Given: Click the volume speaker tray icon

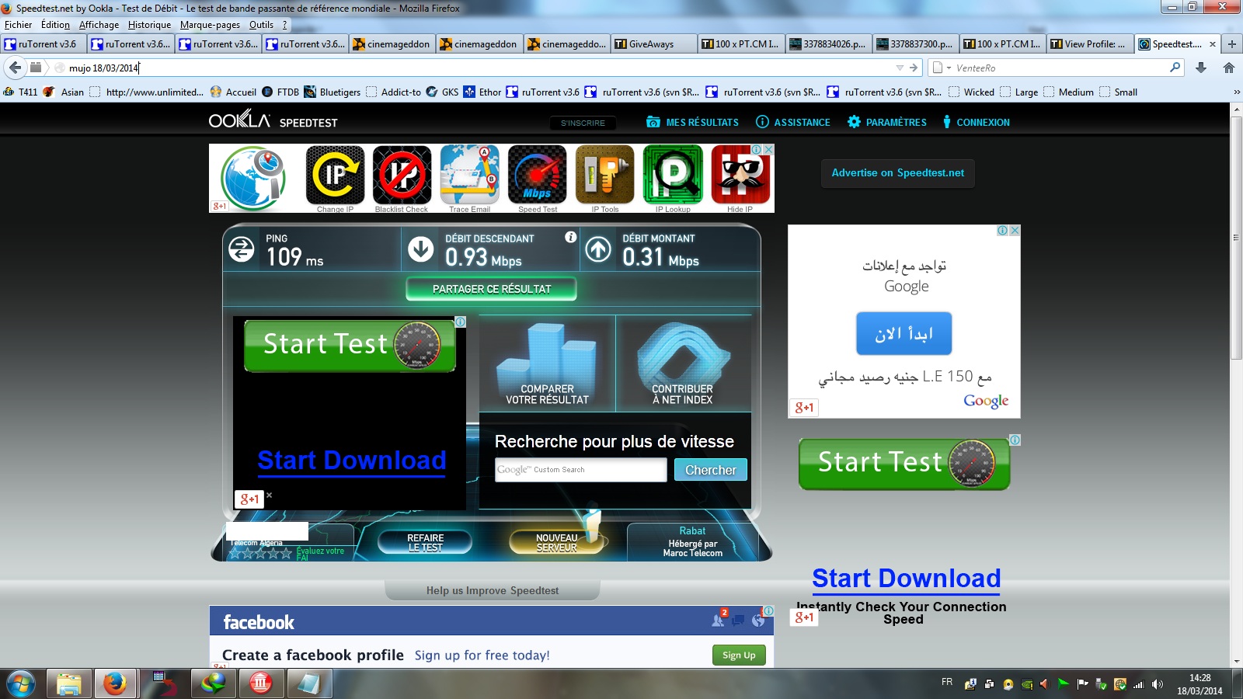Looking at the screenshot, I should [1158, 684].
